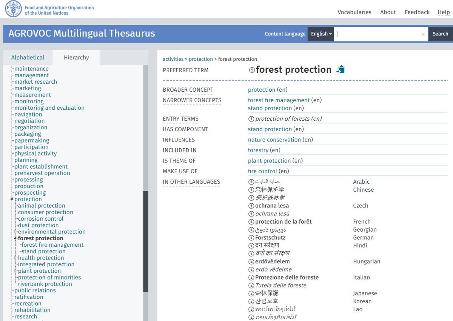
Task: Click the Search button
Action: point(440,34)
